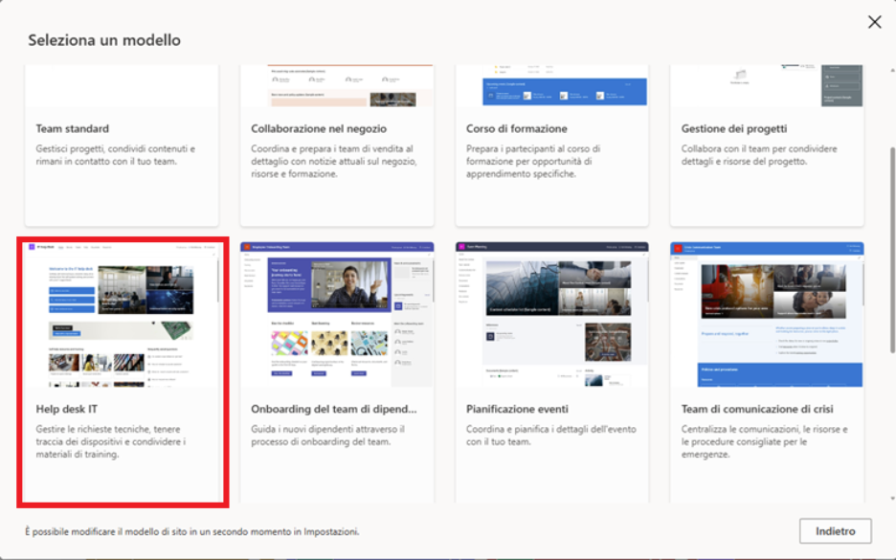Screen dimensions: 896x560
Task: Select the Team standard template title
Action: 73,128
